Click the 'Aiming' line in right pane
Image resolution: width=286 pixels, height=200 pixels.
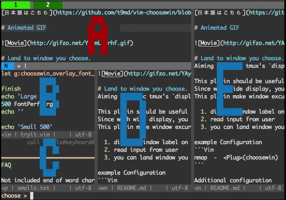click(239, 66)
